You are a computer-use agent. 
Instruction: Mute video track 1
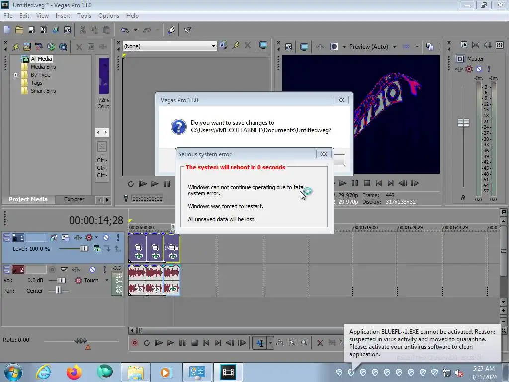[x=106, y=237]
